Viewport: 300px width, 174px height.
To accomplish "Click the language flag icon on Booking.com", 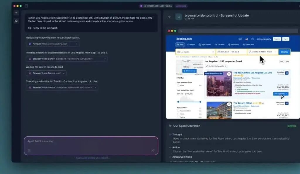I will pos(247,39).
